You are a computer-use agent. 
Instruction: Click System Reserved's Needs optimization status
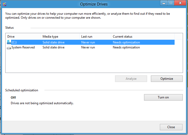pyautogui.click(x=126, y=47)
